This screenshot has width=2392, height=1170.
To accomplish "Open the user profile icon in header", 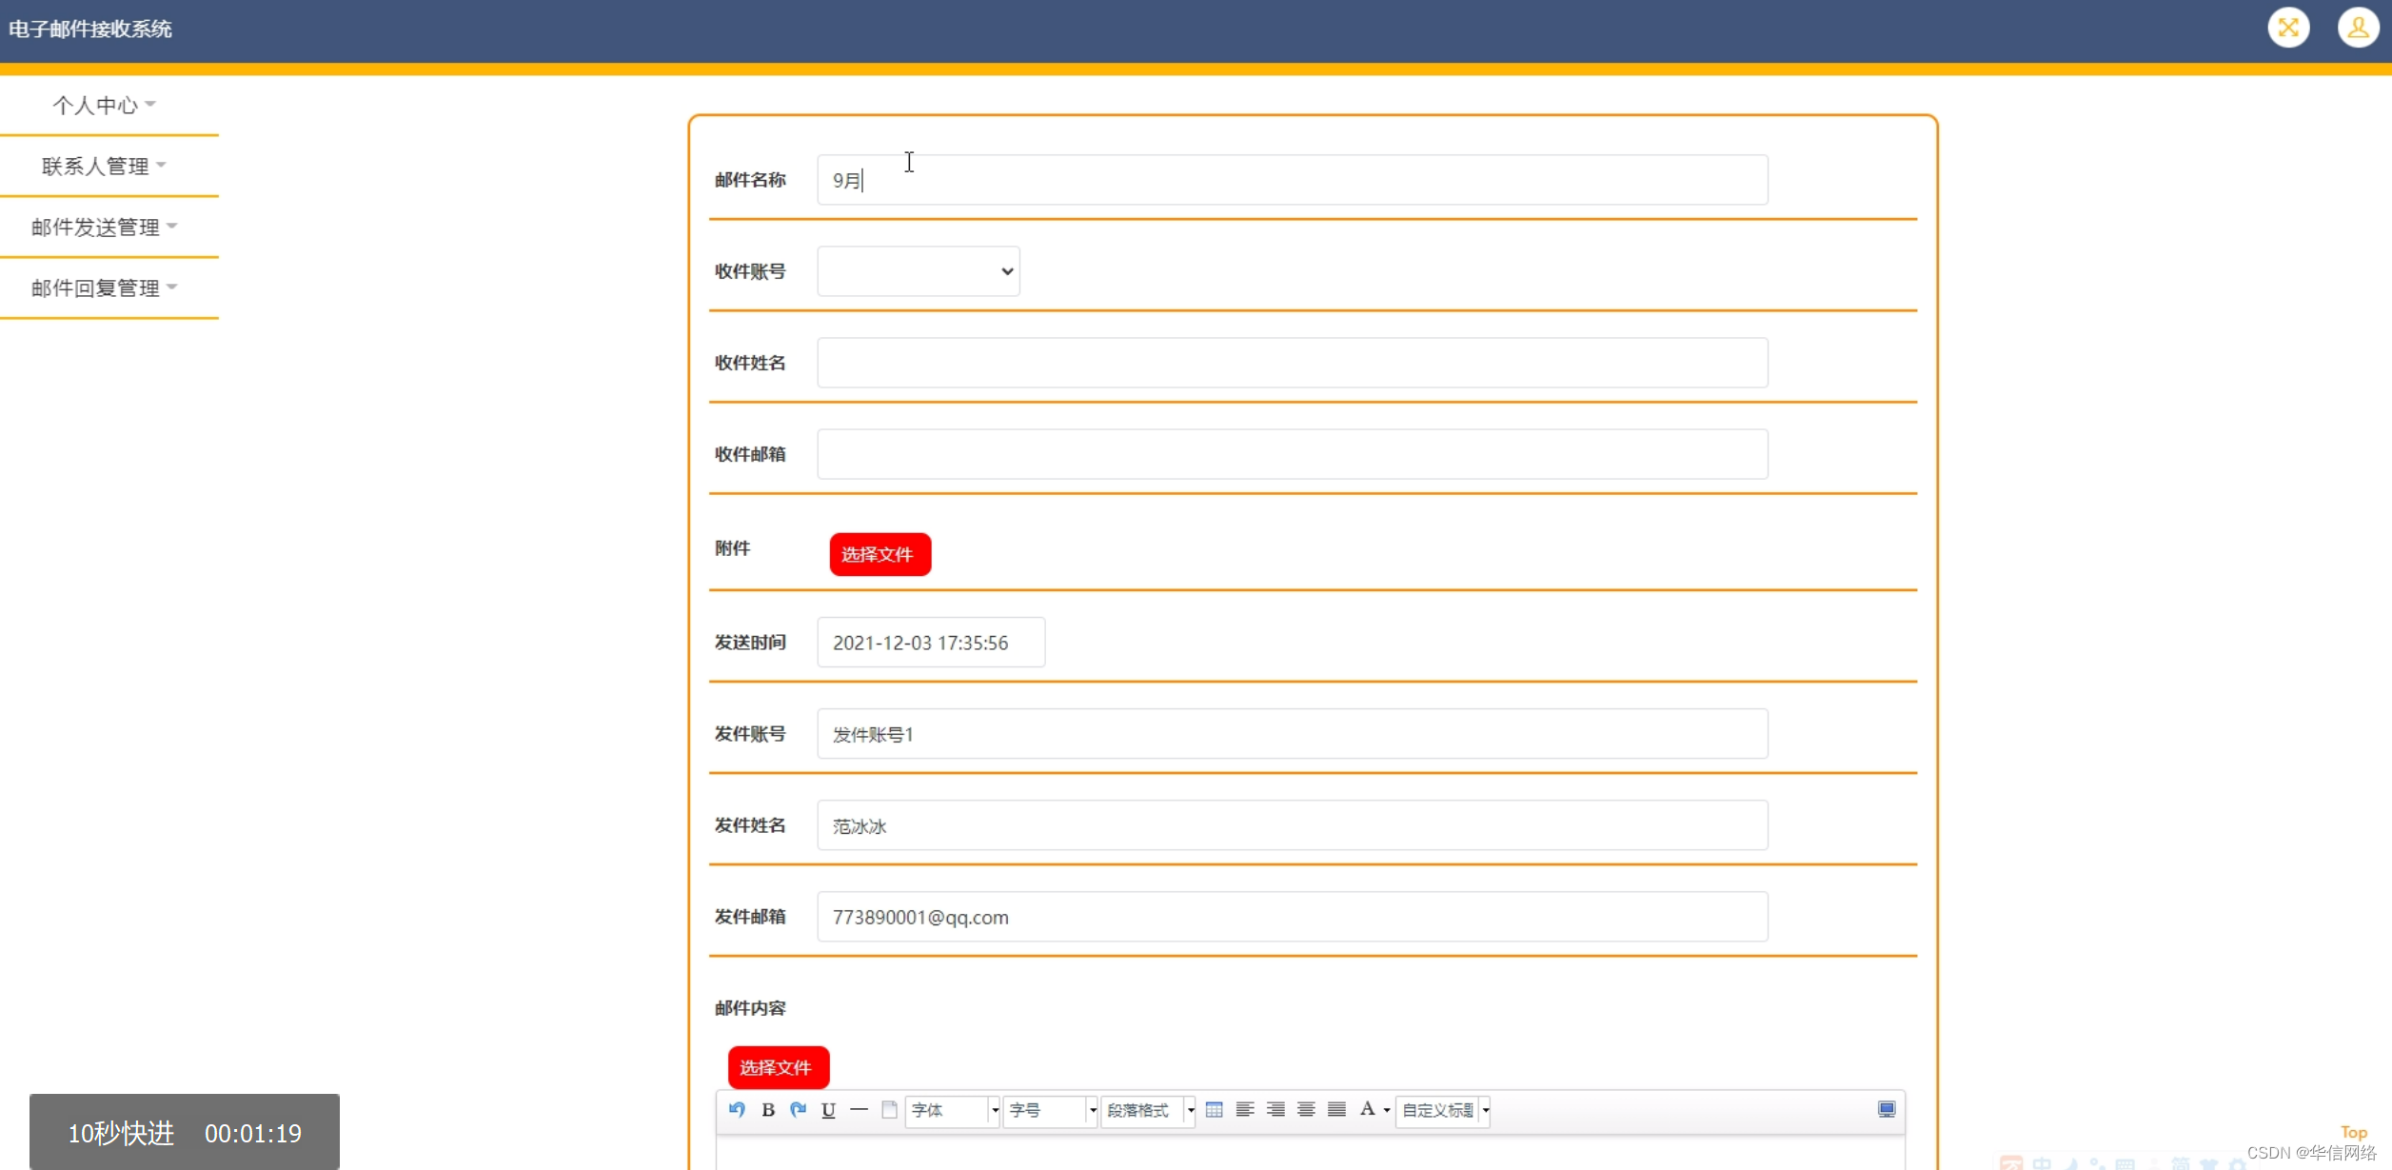I will [x=2358, y=28].
